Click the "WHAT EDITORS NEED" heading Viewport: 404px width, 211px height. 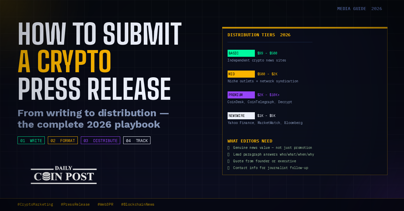pos(250,141)
